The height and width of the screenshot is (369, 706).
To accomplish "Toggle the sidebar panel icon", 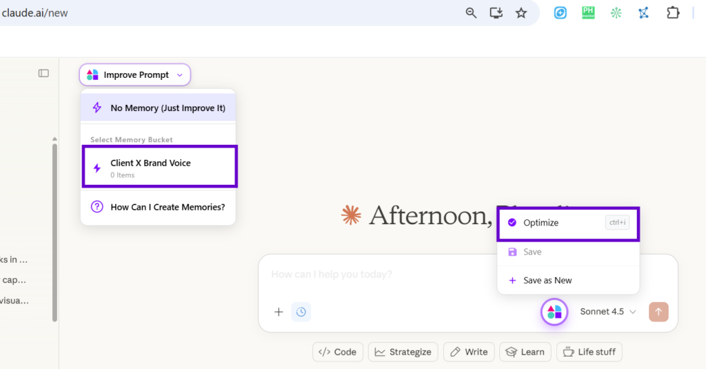I will pyautogui.click(x=43, y=73).
